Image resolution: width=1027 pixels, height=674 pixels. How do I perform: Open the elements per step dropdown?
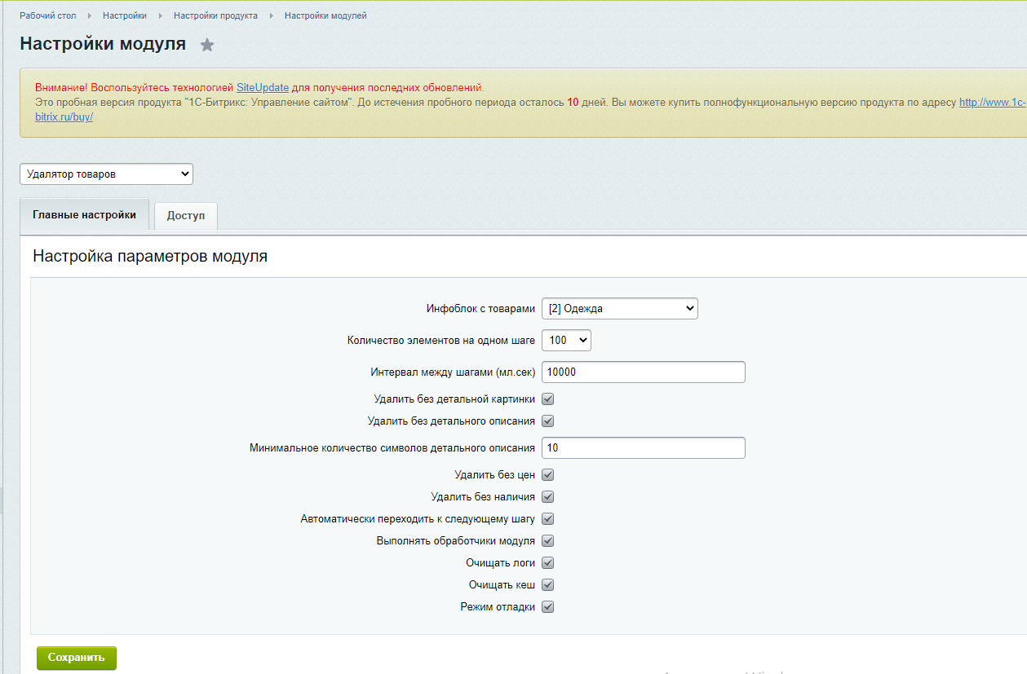tap(565, 340)
